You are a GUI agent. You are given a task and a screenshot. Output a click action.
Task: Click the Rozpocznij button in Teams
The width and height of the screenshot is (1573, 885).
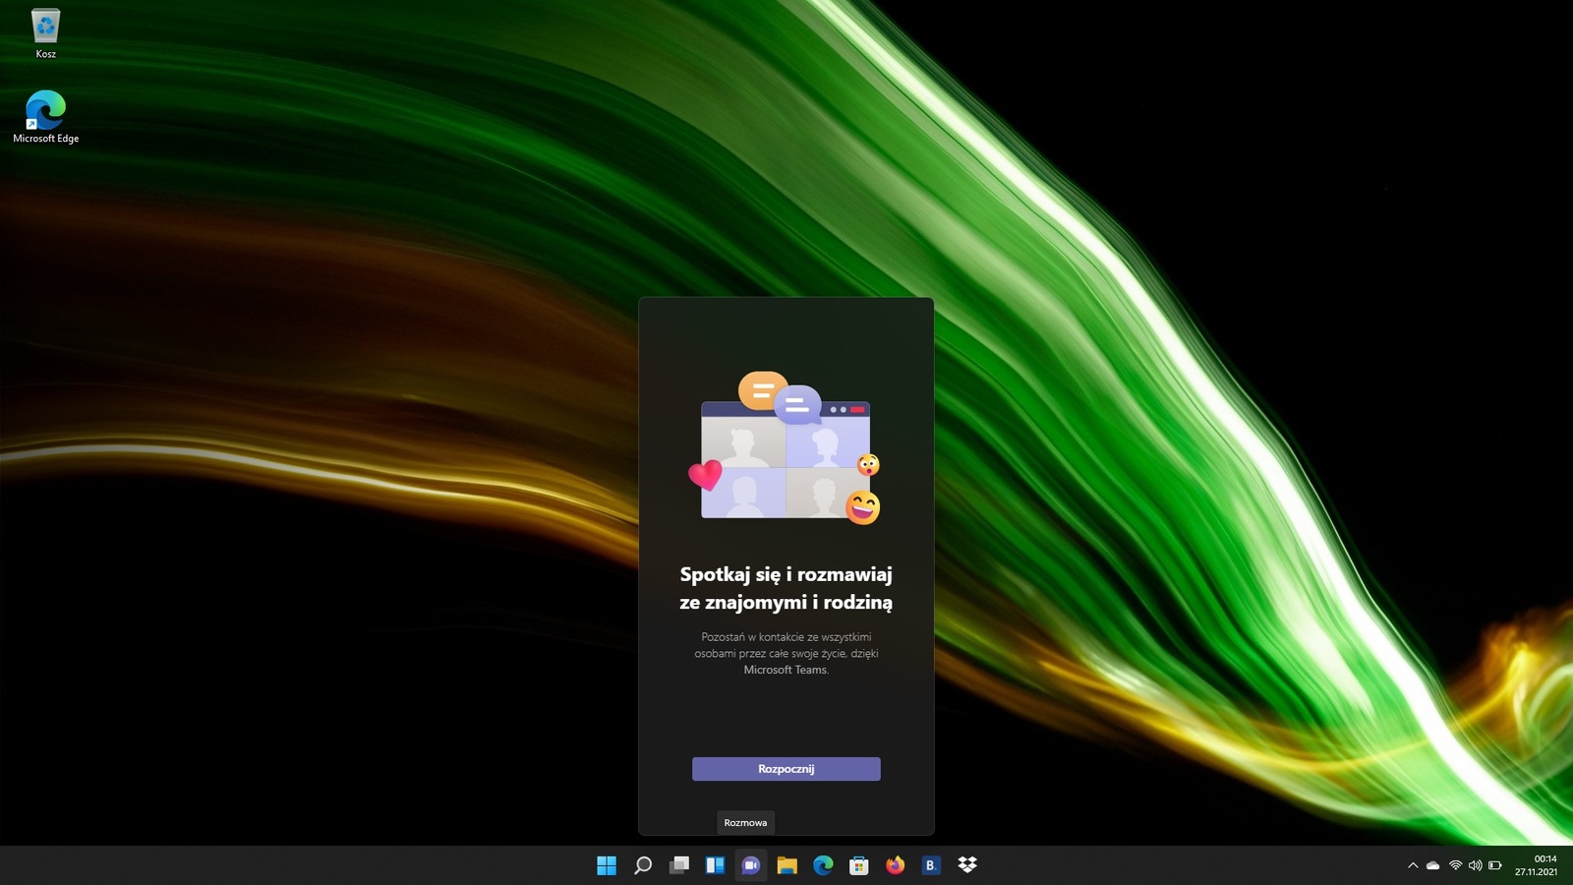click(x=786, y=768)
